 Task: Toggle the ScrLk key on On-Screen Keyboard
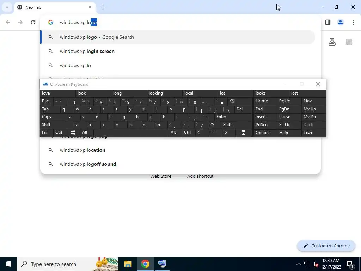point(289,125)
